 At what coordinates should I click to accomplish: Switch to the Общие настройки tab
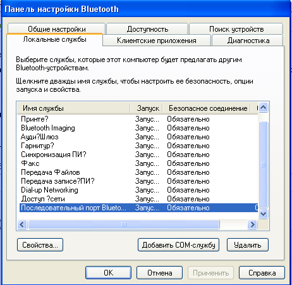pos(56,28)
